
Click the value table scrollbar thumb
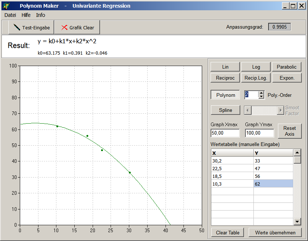297,160
